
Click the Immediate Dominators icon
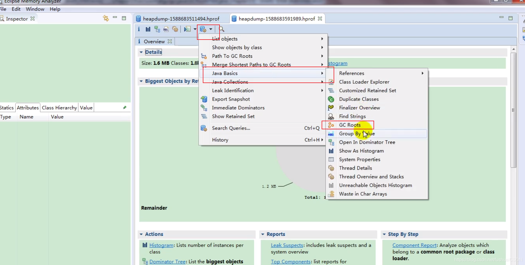(204, 108)
